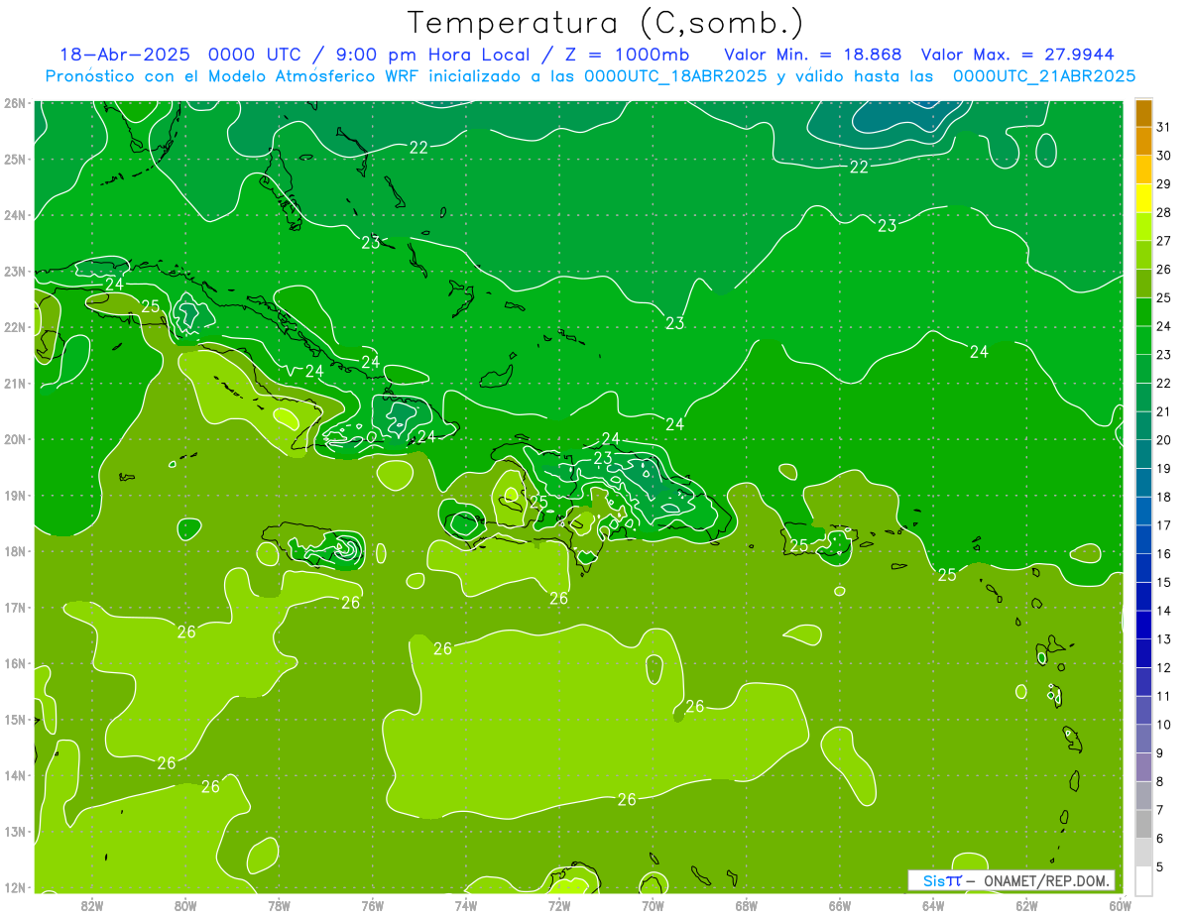Click the "62W" longitude axis label
1190x919 pixels.
1027,904
